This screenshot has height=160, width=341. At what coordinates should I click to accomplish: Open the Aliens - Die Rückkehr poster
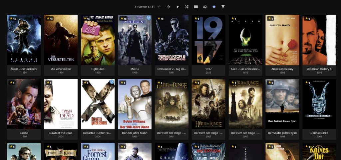point(24,40)
